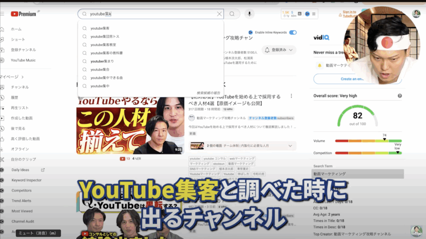Open the three-dot menu on the first video
426x239 pixels.
coord(291,96)
